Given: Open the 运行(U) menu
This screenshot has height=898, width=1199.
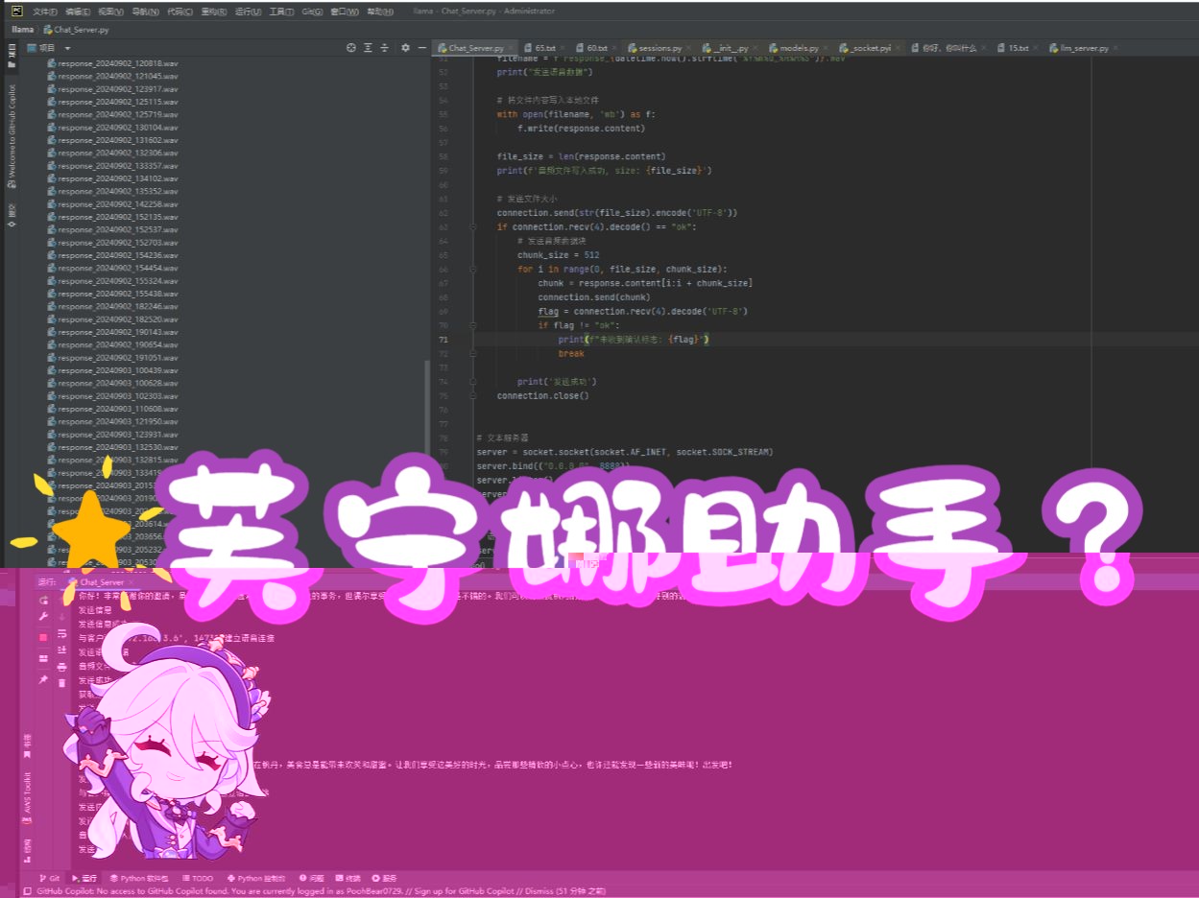Looking at the screenshot, I should 248,12.
